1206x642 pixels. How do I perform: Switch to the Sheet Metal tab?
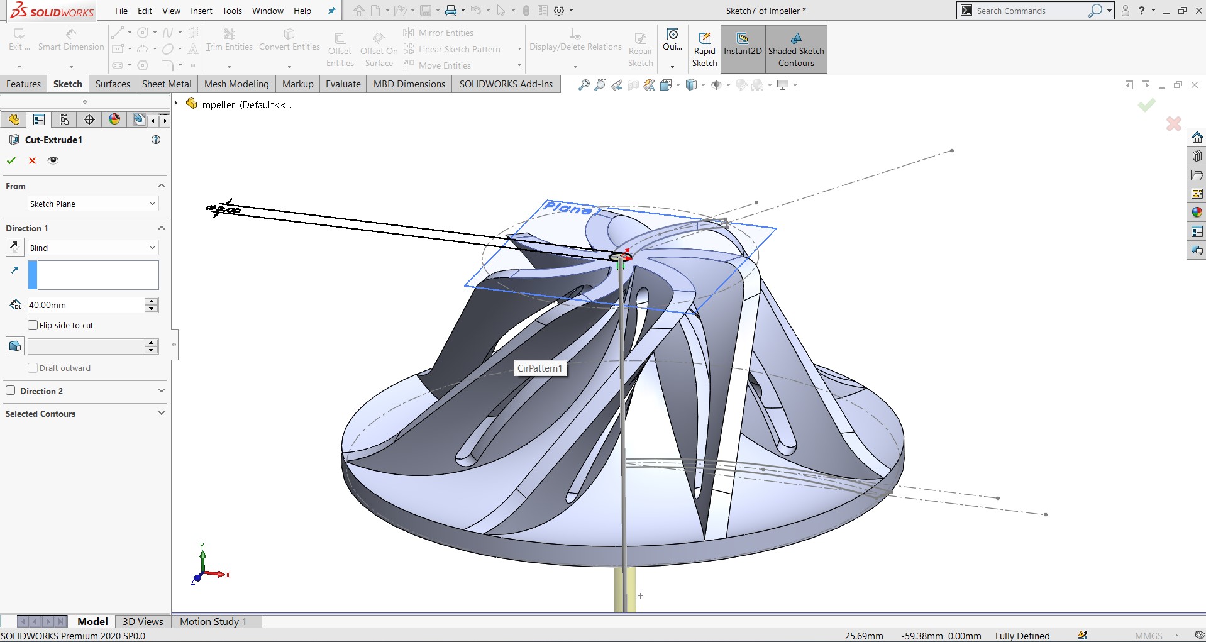pos(167,84)
